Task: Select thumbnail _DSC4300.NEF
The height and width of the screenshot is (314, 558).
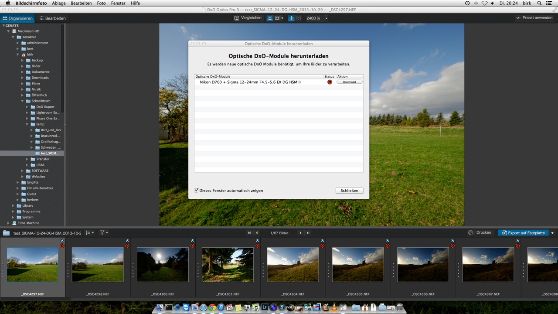Action: point(163,265)
